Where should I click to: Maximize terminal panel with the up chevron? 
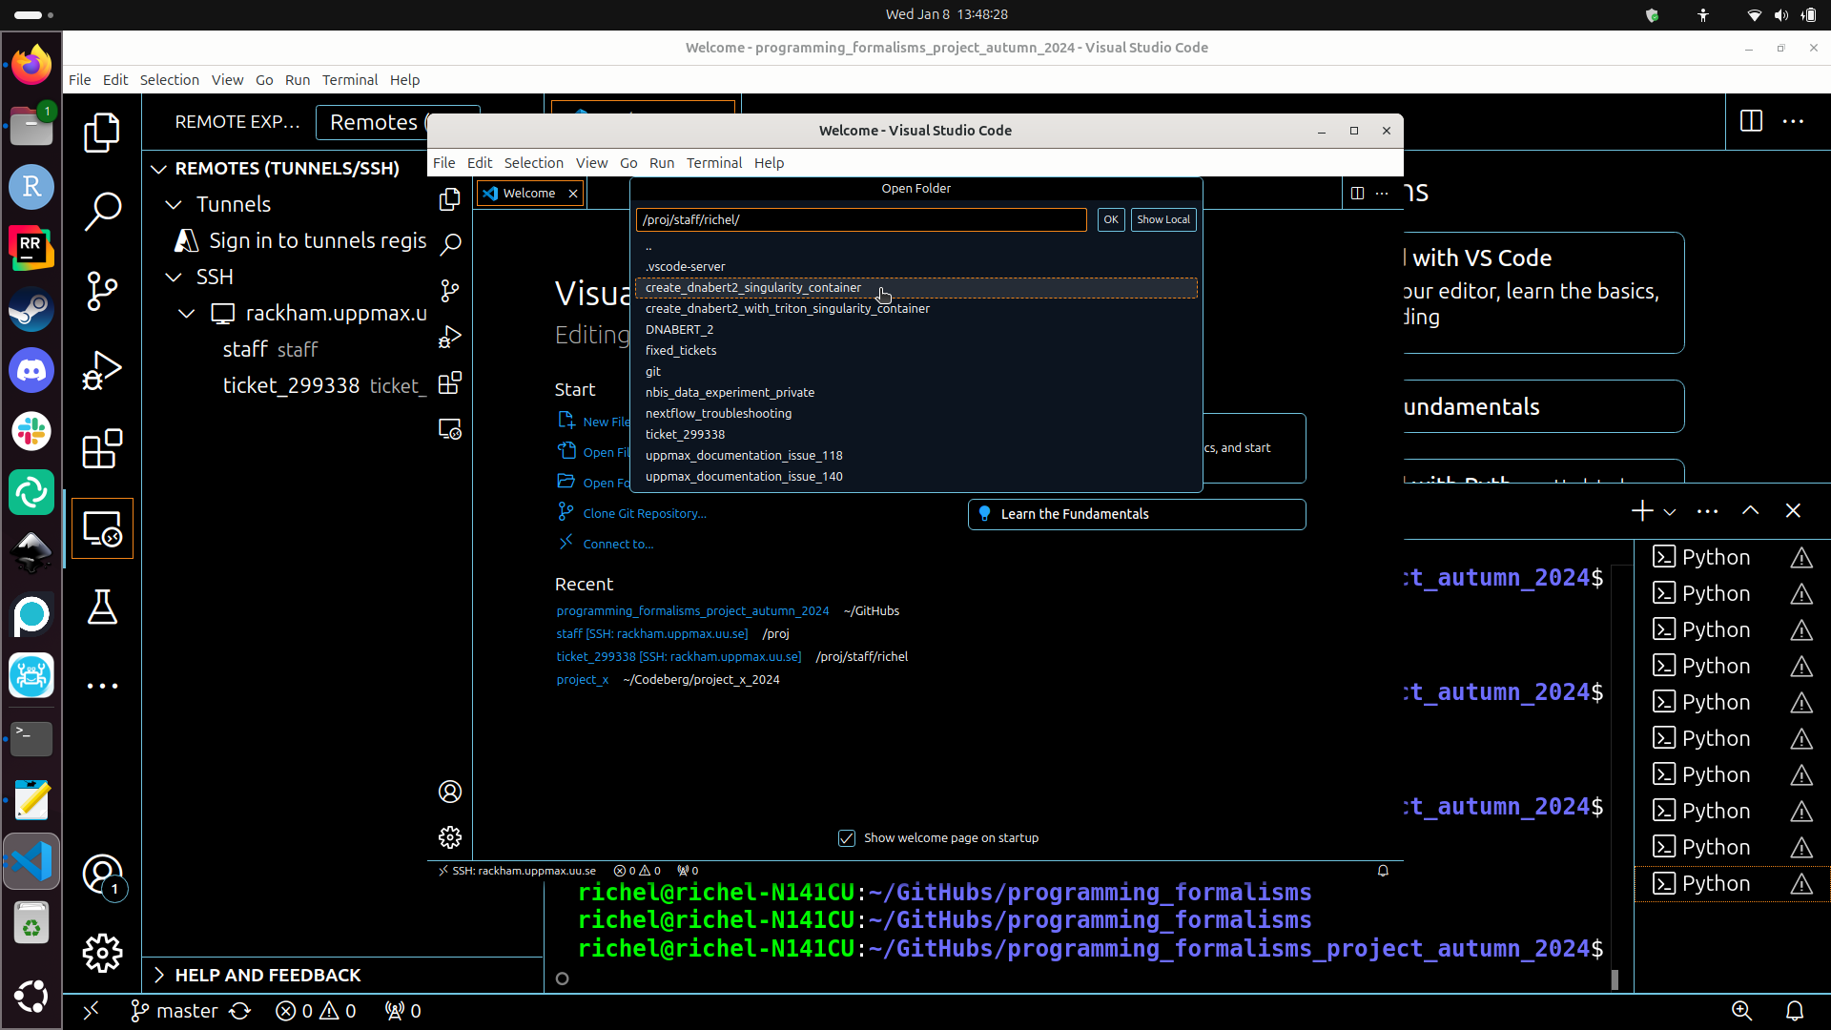tap(1750, 510)
